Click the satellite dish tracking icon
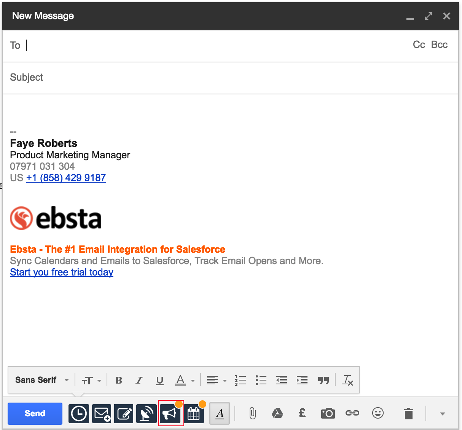This screenshot has height=430, width=462. pos(147,413)
